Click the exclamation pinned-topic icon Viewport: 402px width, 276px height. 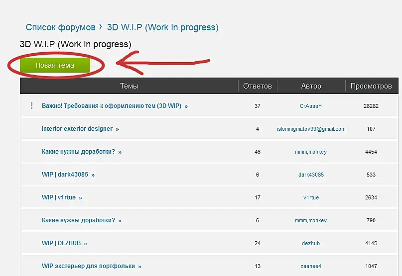pyautogui.click(x=31, y=105)
